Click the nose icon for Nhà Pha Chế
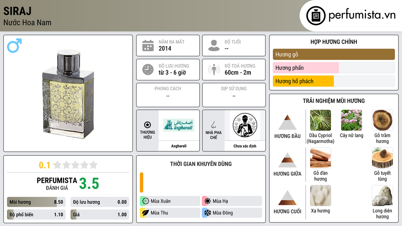This screenshot has width=402, height=226. [x=213, y=125]
